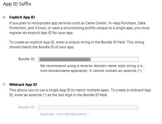Focus the explicit Bundle ID text field

pos(88,59)
